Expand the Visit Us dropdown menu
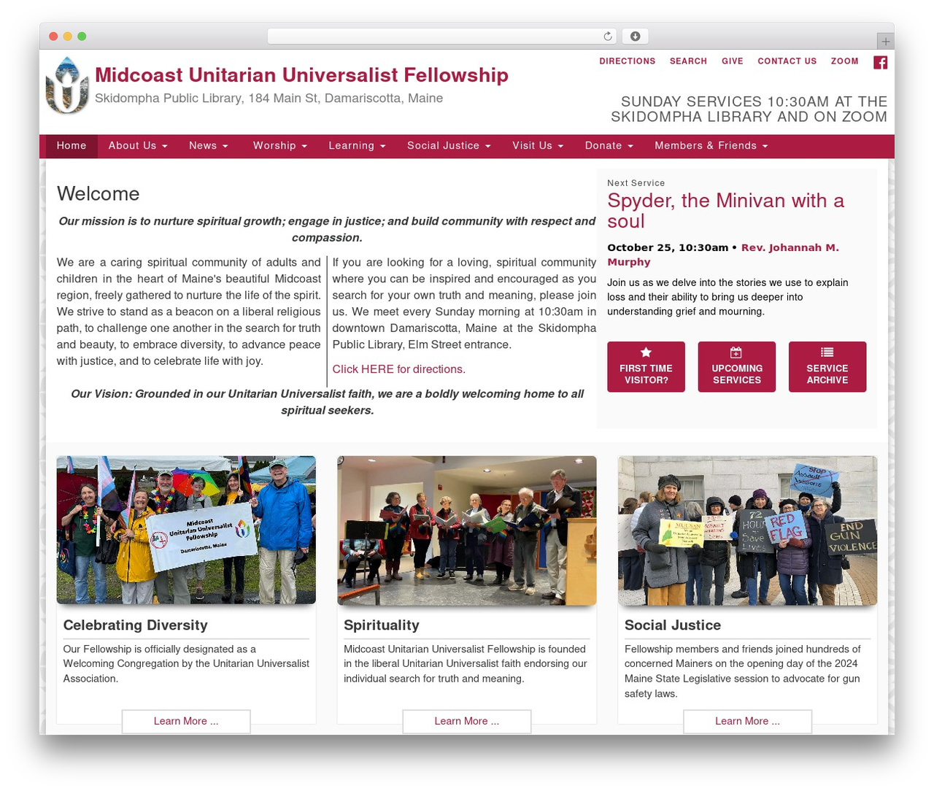The image size is (934, 791). [x=538, y=146]
